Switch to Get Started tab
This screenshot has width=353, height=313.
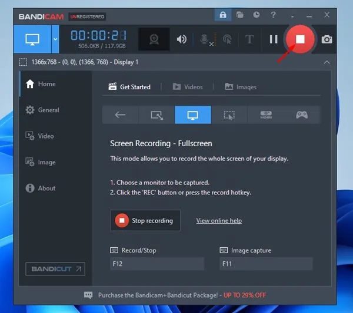click(x=129, y=87)
